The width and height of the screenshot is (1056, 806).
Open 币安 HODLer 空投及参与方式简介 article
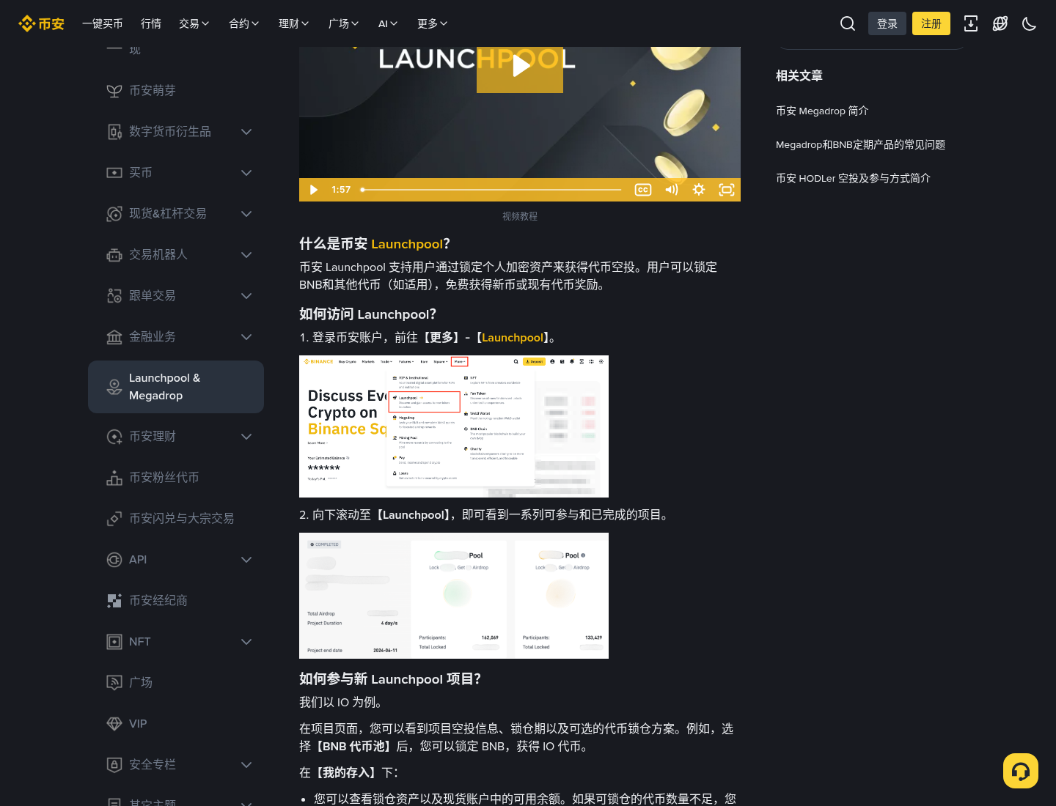[854, 178]
